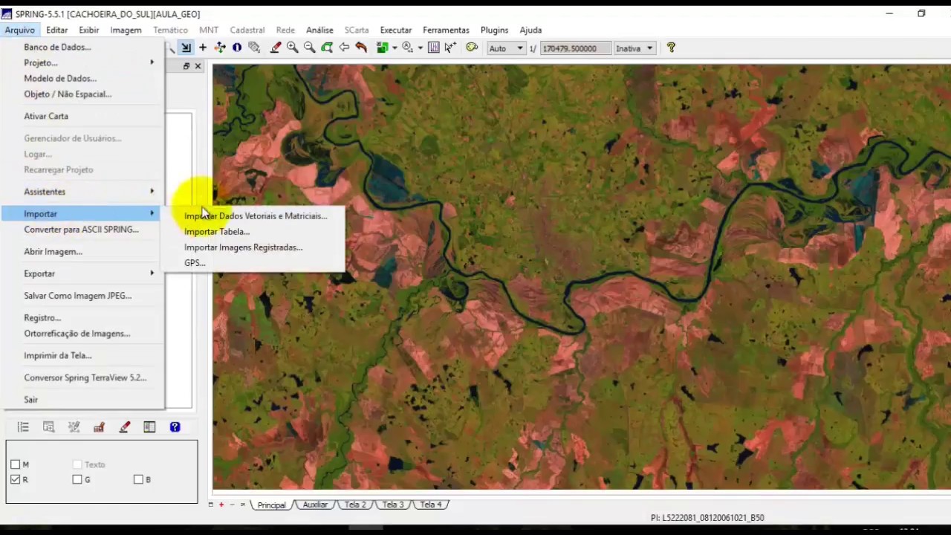Select the zoom in magnifier

click(293, 48)
